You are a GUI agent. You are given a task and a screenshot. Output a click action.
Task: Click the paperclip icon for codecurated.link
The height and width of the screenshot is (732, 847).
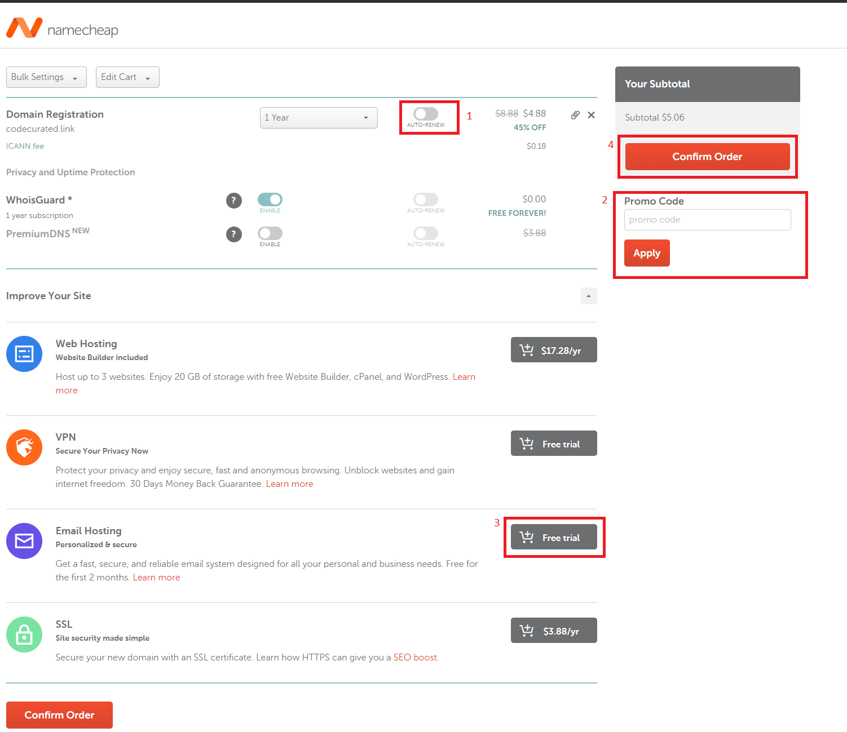click(575, 115)
